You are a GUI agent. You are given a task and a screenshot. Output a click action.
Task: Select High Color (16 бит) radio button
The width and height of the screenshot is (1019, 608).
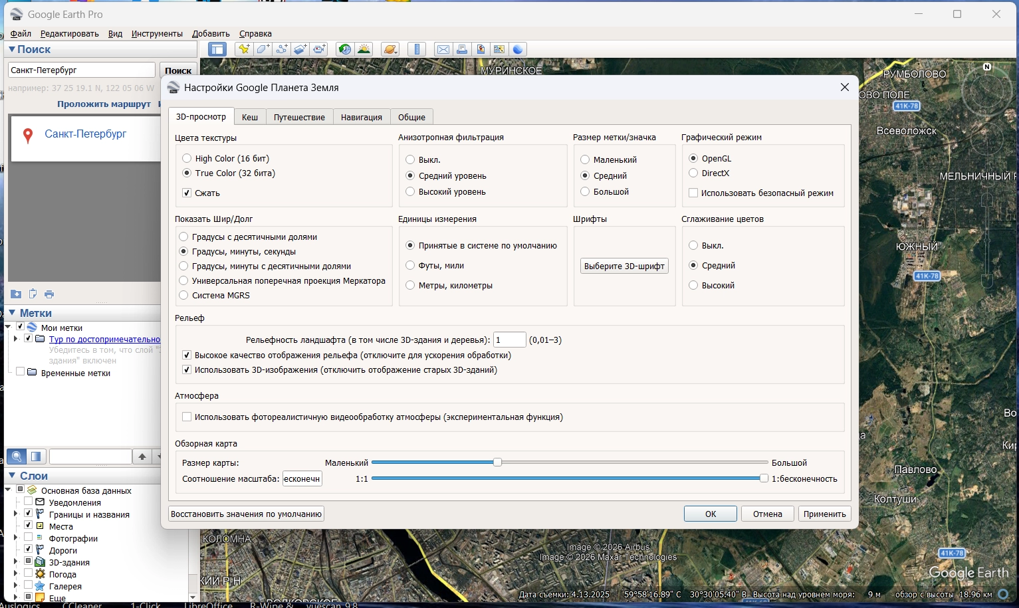(187, 158)
